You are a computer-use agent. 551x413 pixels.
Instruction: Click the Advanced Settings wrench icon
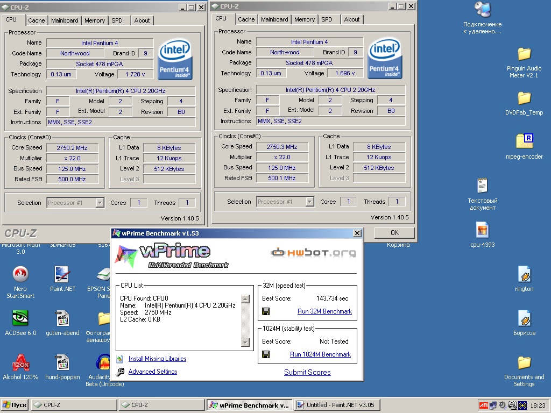(x=120, y=372)
